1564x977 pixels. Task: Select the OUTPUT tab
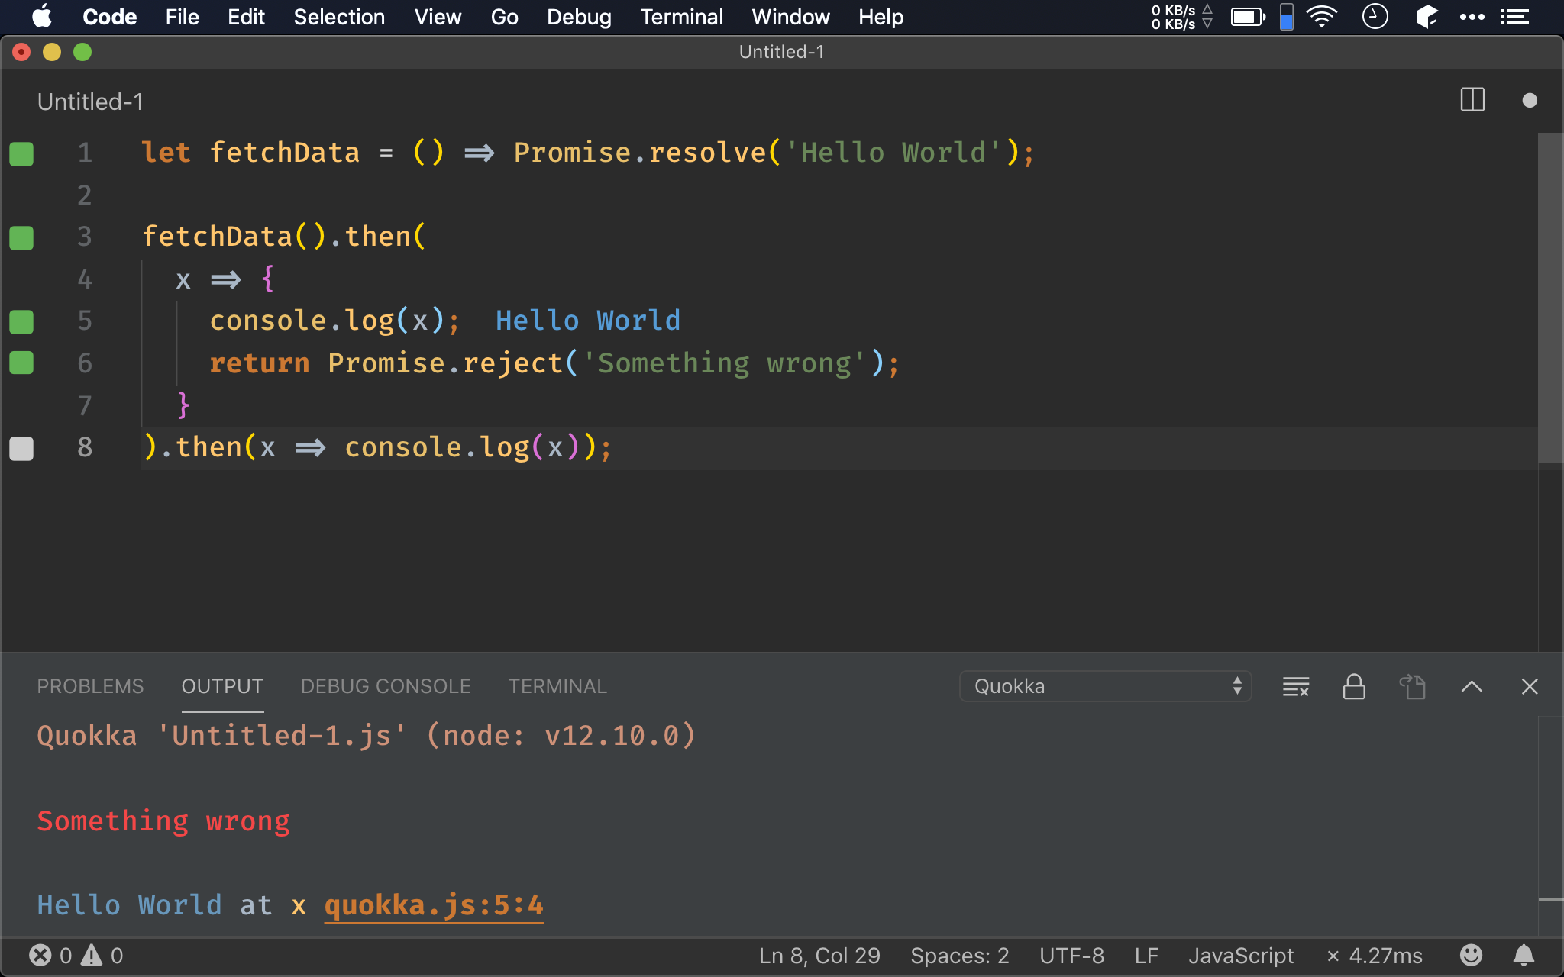coord(222,686)
